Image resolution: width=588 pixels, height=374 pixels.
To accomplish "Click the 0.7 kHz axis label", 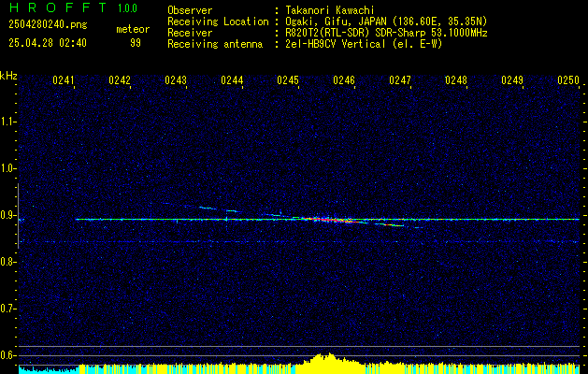I will click(7, 309).
